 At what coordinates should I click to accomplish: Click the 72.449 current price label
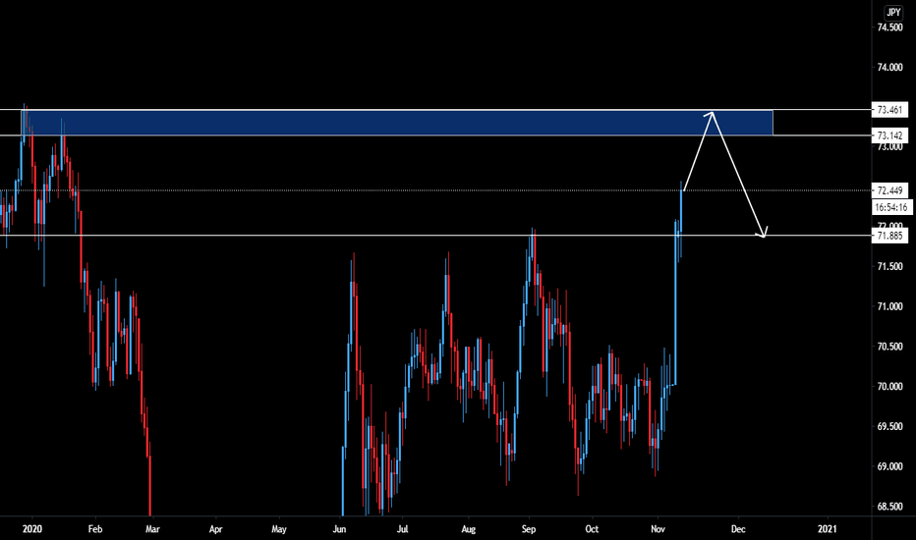click(x=889, y=190)
